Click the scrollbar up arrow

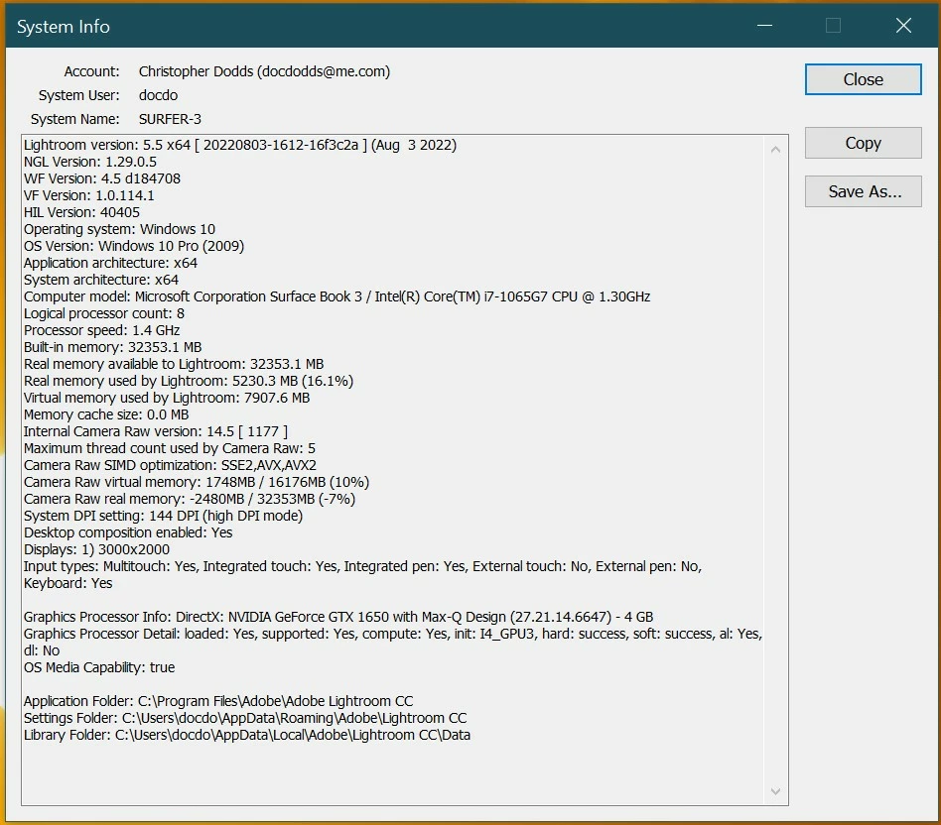pos(775,150)
